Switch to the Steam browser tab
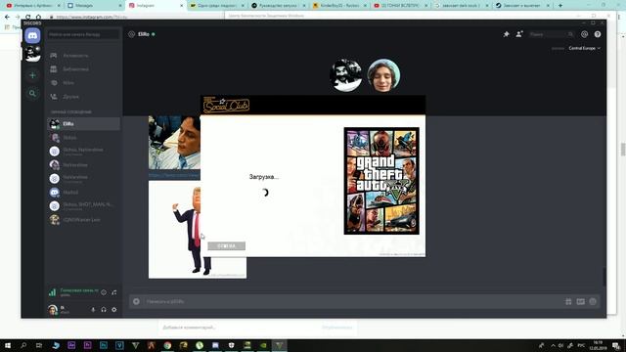The width and height of the screenshot is (626, 352). pyautogui.click(x=522, y=6)
